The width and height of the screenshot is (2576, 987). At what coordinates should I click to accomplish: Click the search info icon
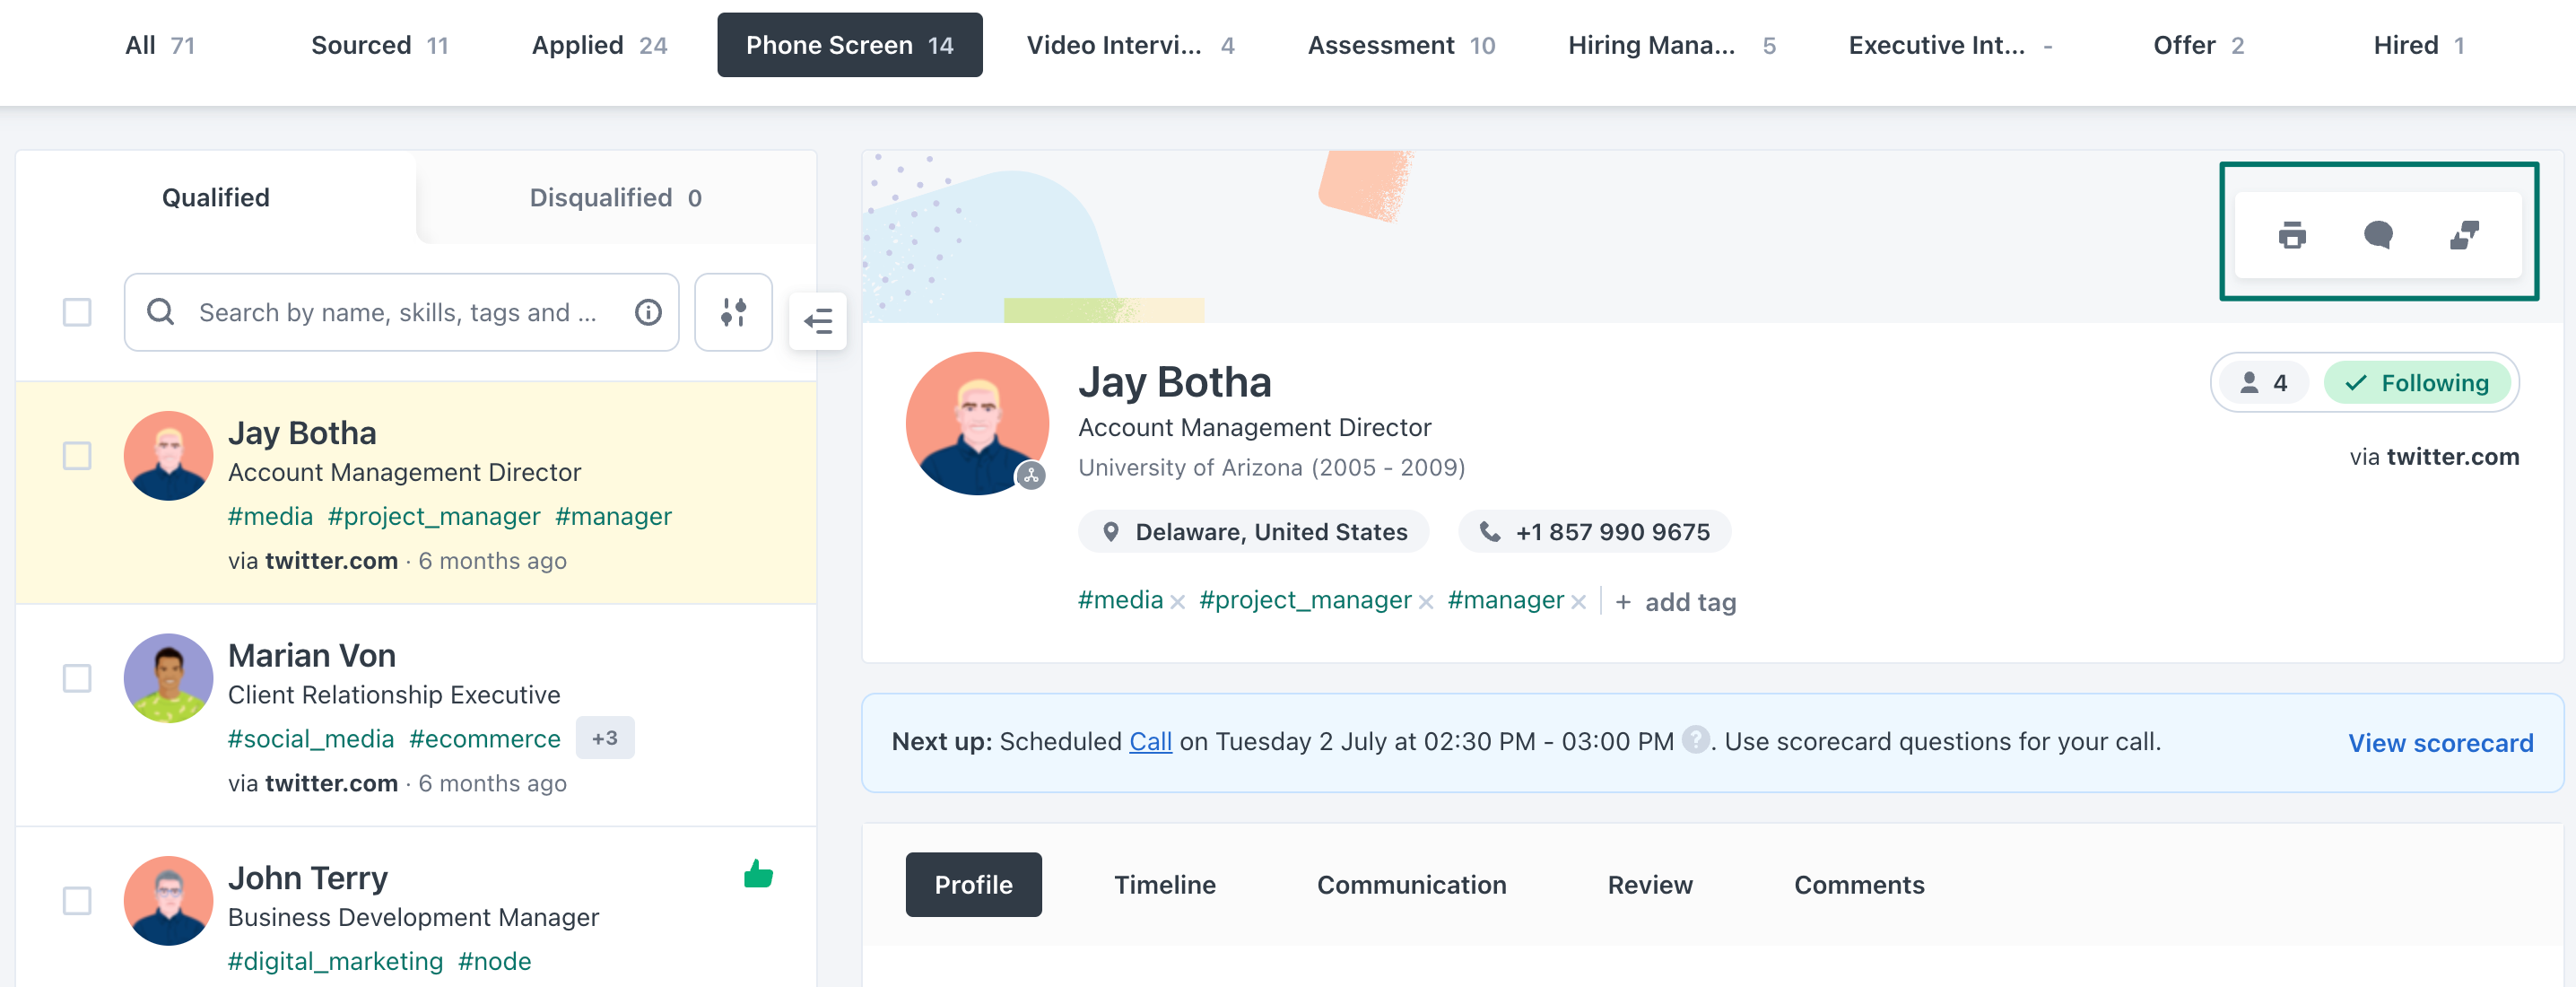(648, 313)
